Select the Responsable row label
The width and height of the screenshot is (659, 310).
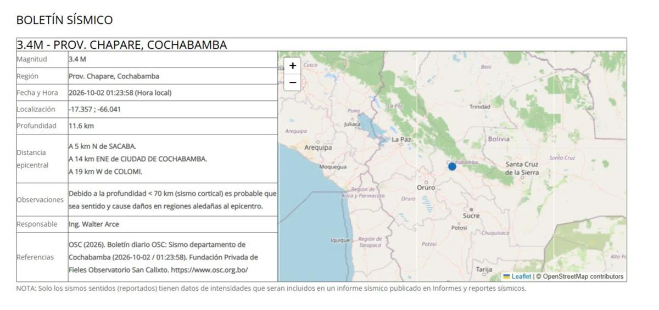37,224
